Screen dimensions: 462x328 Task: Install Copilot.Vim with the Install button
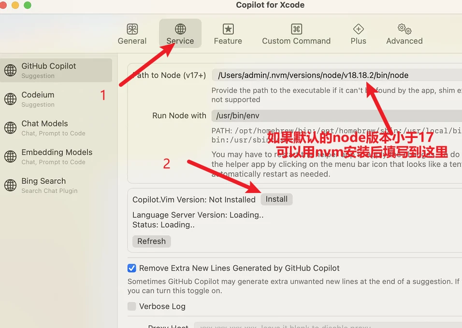tap(276, 199)
